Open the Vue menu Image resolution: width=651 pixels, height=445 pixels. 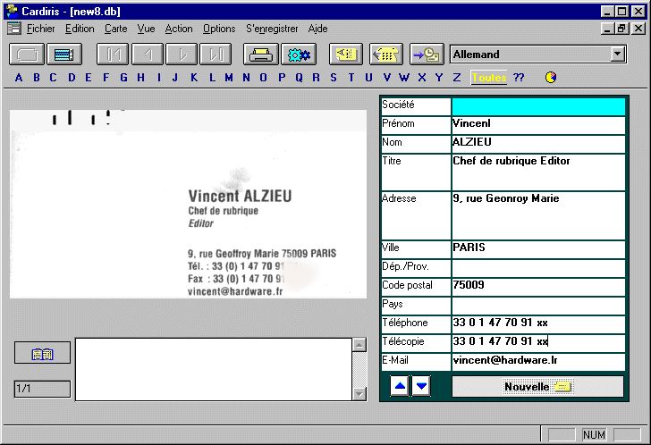click(146, 29)
